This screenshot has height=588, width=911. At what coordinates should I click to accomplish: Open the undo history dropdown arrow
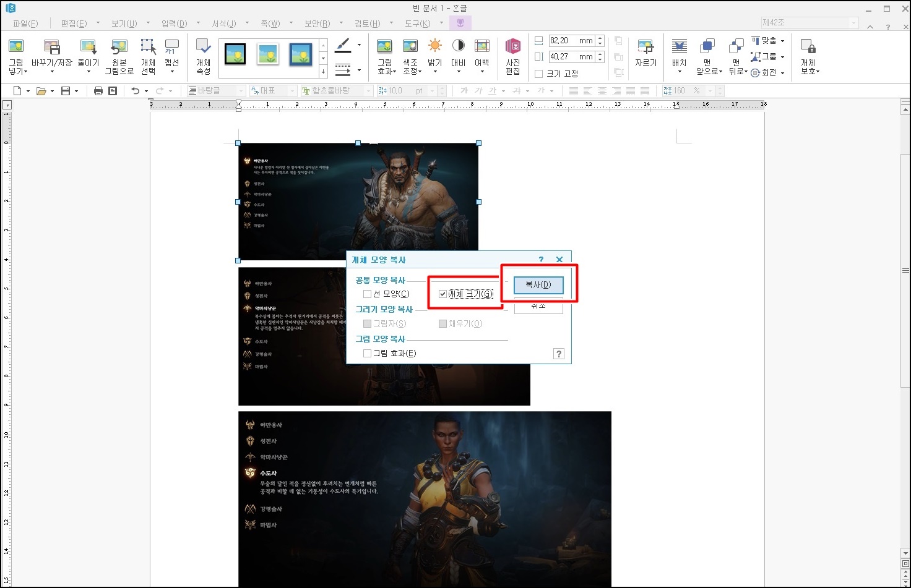(147, 91)
